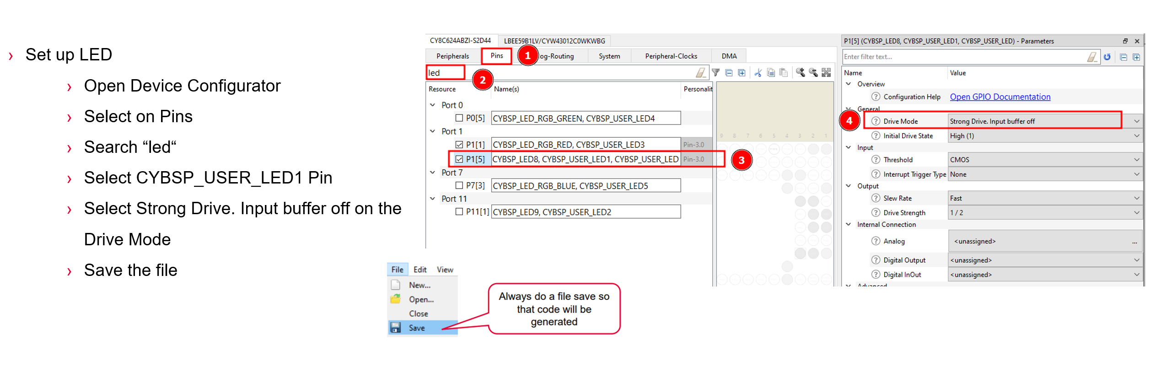Viewport: 1151px width, 378px height.
Task: Open the Drive Mode dropdown
Action: tap(1137, 121)
